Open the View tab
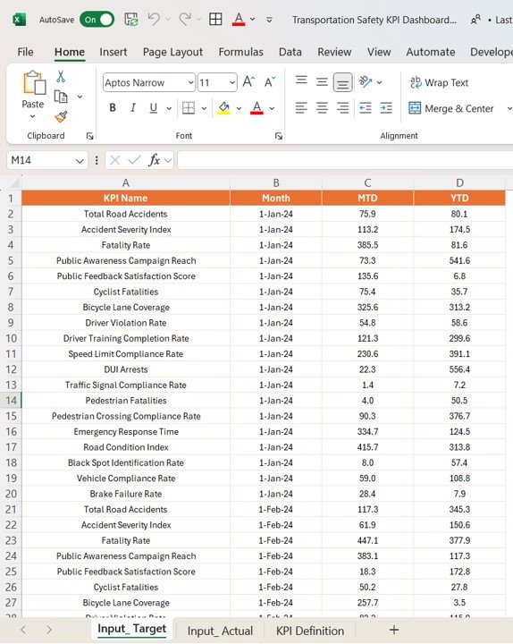Image resolution: width=513 pixels, height=644 pixels. pos(379,52)
